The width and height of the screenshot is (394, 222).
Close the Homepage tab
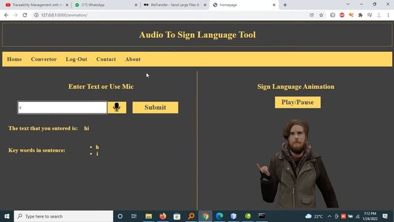click(x=274, y=5)
